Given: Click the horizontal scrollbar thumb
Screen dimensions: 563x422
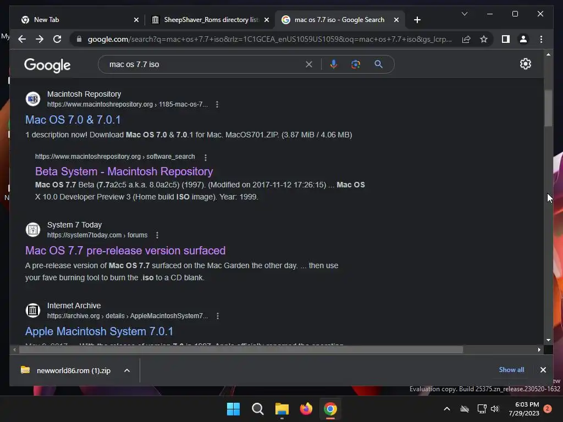Looking at the screenshot, I should point(241,349).
